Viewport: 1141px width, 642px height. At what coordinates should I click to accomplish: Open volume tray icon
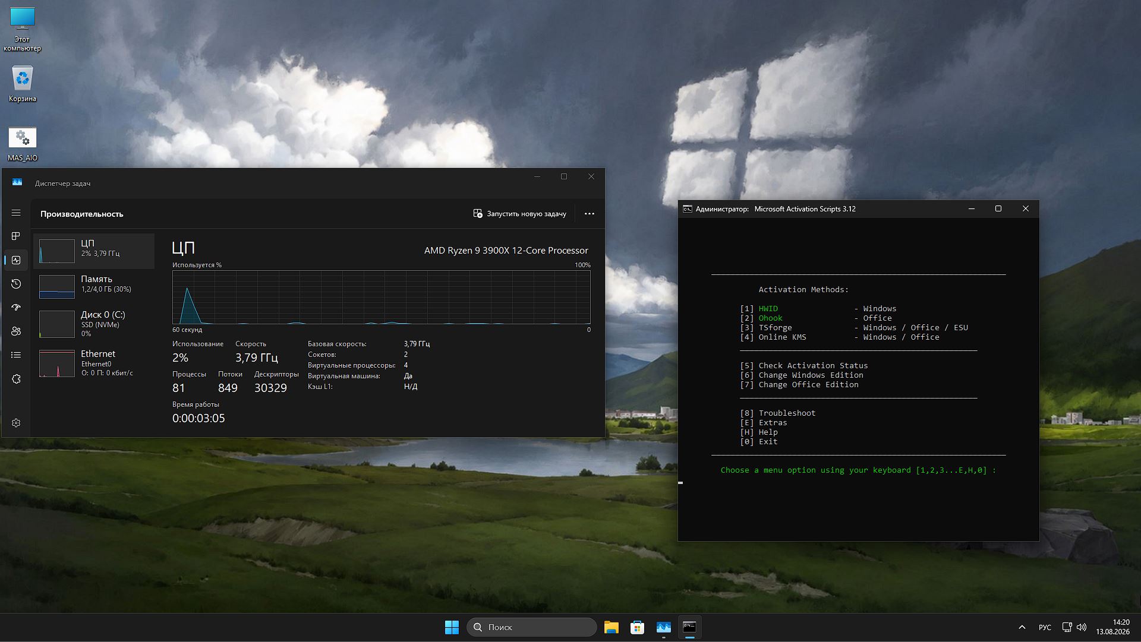coord(1082,627)
